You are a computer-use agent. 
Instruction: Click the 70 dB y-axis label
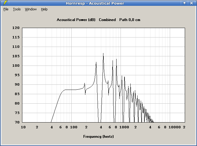[17, 122]
